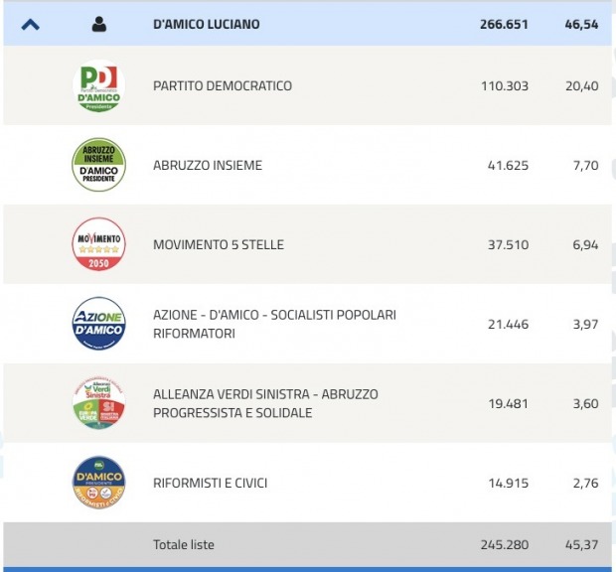The height and width of the screenshot is (572, 616).
Task: Click the candidate vote count 266.651
Action: (x=504, y=25)
